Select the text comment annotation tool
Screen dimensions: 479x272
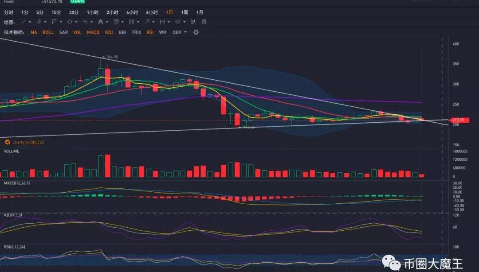[x=177, y=22]
